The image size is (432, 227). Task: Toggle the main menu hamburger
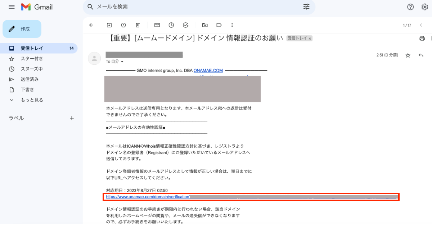12,7
